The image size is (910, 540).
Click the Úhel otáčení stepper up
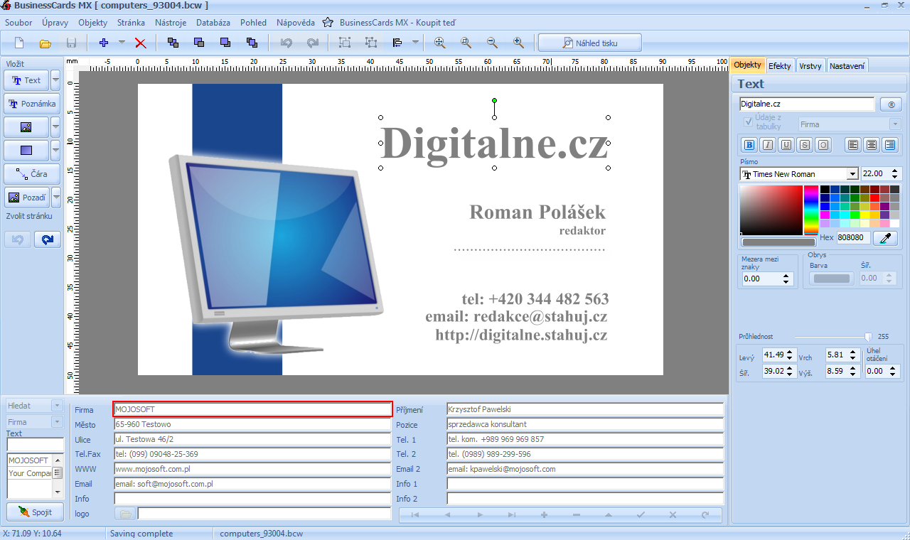(894, 368)
